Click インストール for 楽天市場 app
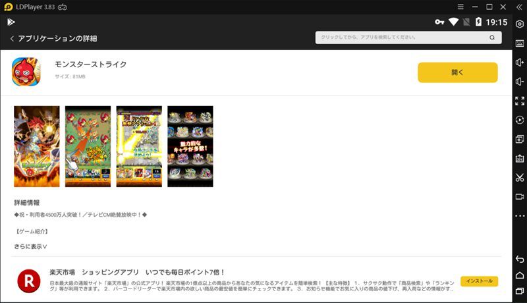The width and height of the screenshot is (527, 303). click(479, 281)
